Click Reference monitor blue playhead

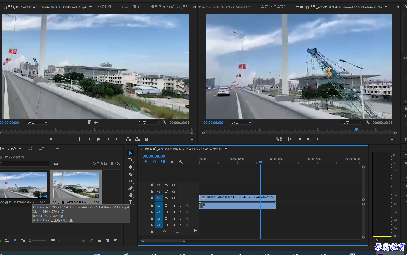coord(356,129)
